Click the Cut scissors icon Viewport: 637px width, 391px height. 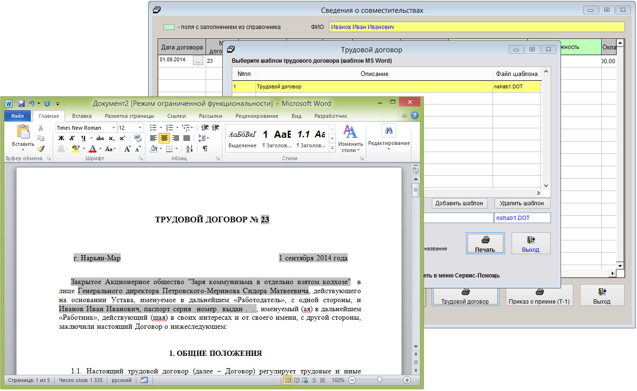[40, 128]
